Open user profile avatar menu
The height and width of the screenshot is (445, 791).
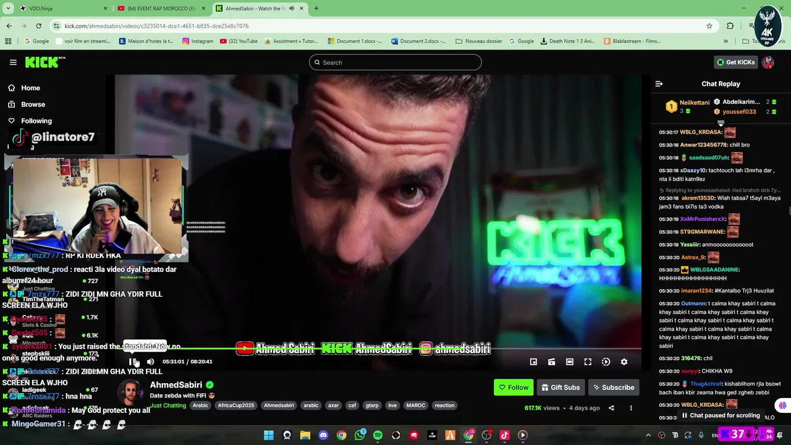pos(768,62)
